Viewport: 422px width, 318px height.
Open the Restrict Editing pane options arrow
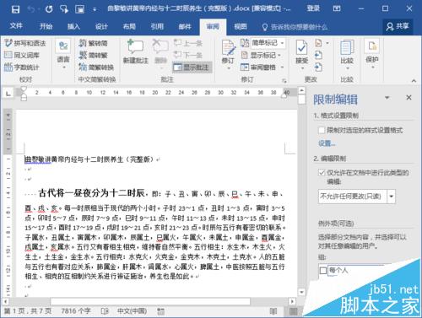tap(387, 98)
